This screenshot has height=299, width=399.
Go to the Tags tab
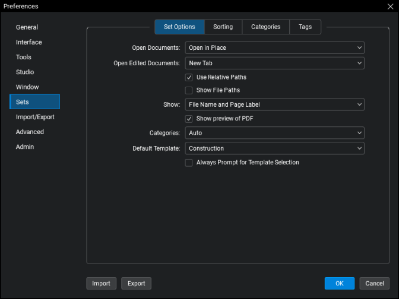[305, 27]
